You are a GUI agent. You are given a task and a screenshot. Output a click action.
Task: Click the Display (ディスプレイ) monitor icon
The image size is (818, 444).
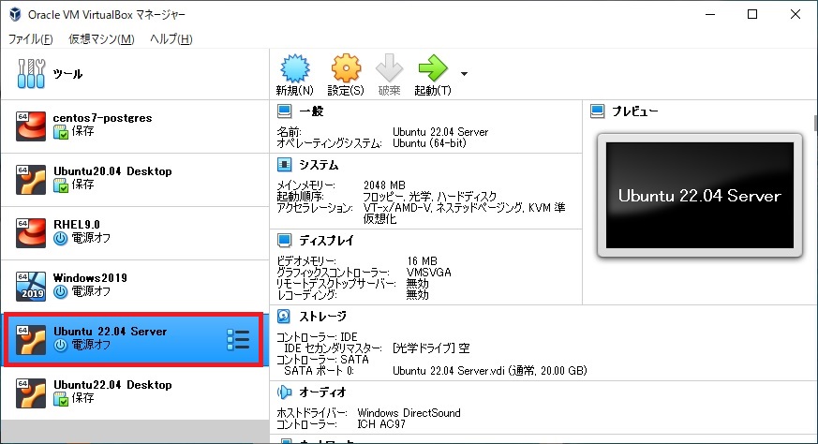pyautogui.click(x=284, y=240)
